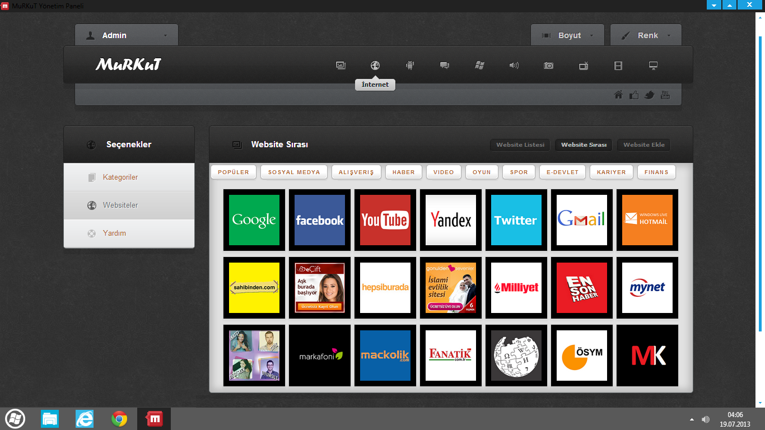Viewport: 765px width, 430px height.
Task: Select the hepsiburada website tile
Action: click(385, 288)
